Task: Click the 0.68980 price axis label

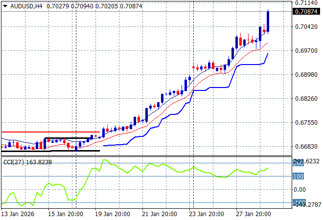Action: (x=306, y=75)
